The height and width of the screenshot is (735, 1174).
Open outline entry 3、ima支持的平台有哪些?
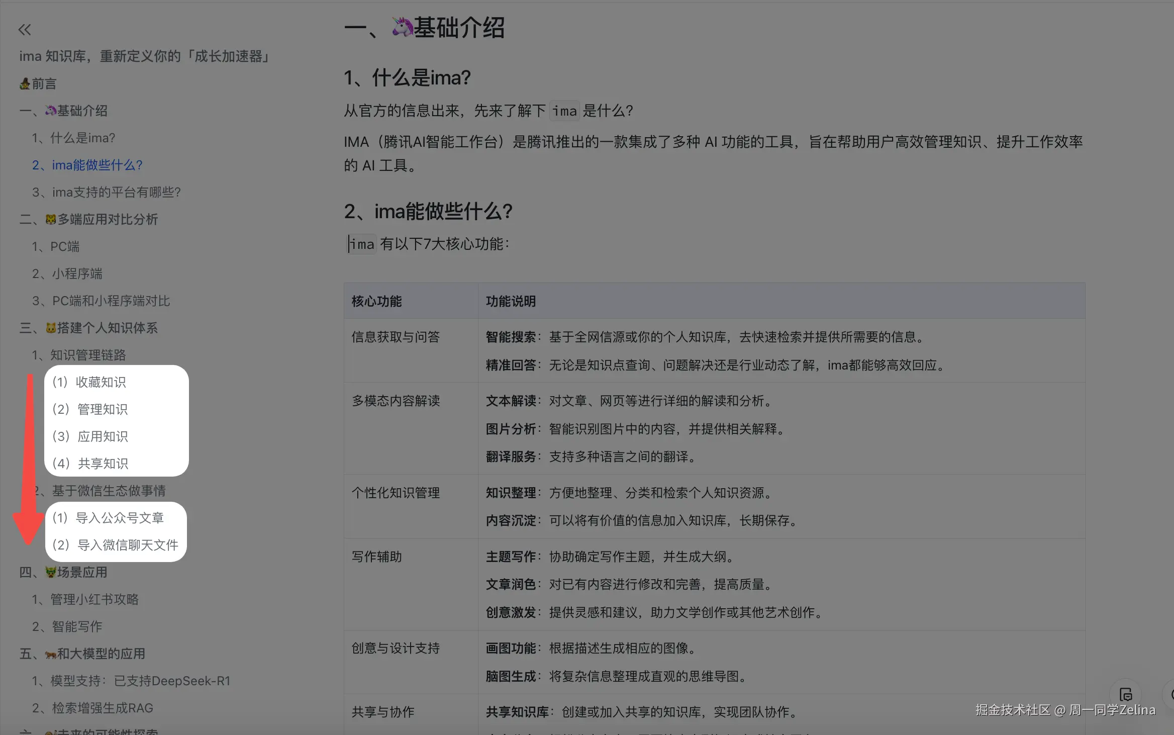(x=107, y=192)
